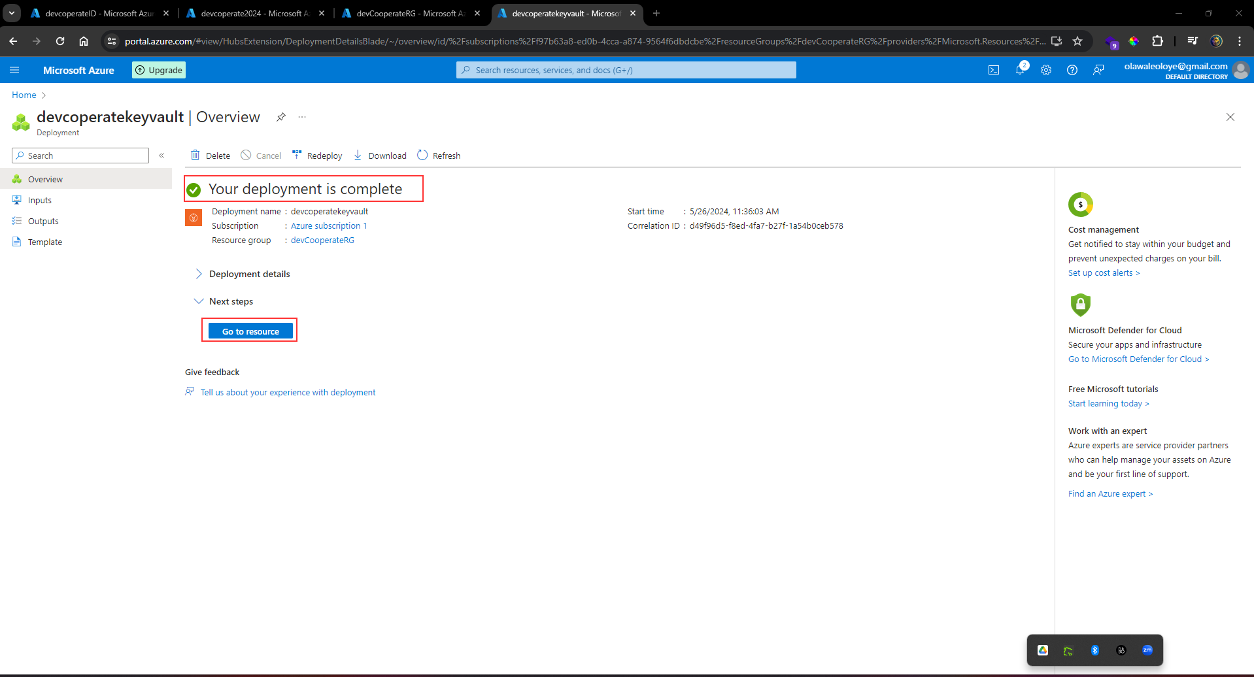Reload the browser page
Screen dimensions: 1254x677
[x=60, y=41]
